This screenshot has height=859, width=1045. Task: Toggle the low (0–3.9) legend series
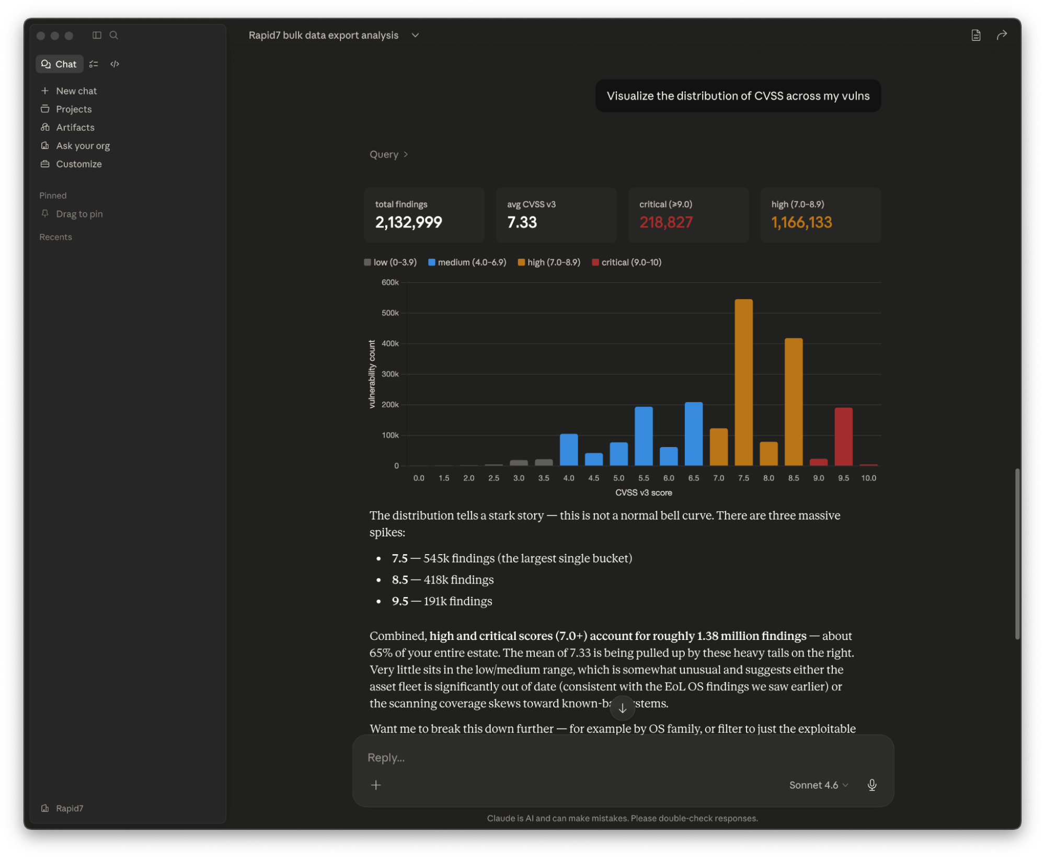[x=391, y=262]
